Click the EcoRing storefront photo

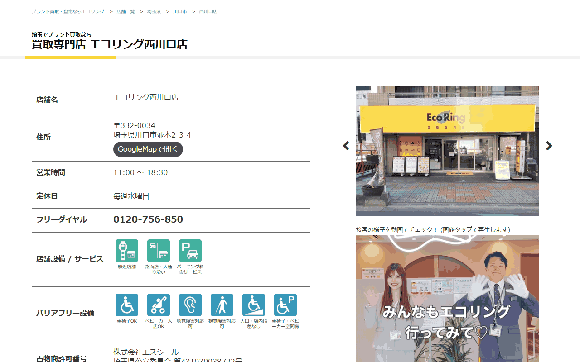click(447, 151)
